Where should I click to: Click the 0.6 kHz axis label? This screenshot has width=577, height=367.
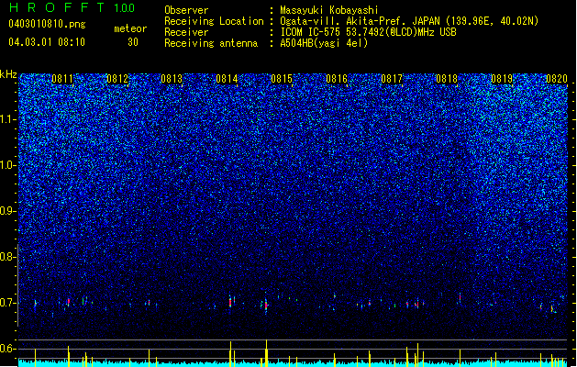coord(8,349)
